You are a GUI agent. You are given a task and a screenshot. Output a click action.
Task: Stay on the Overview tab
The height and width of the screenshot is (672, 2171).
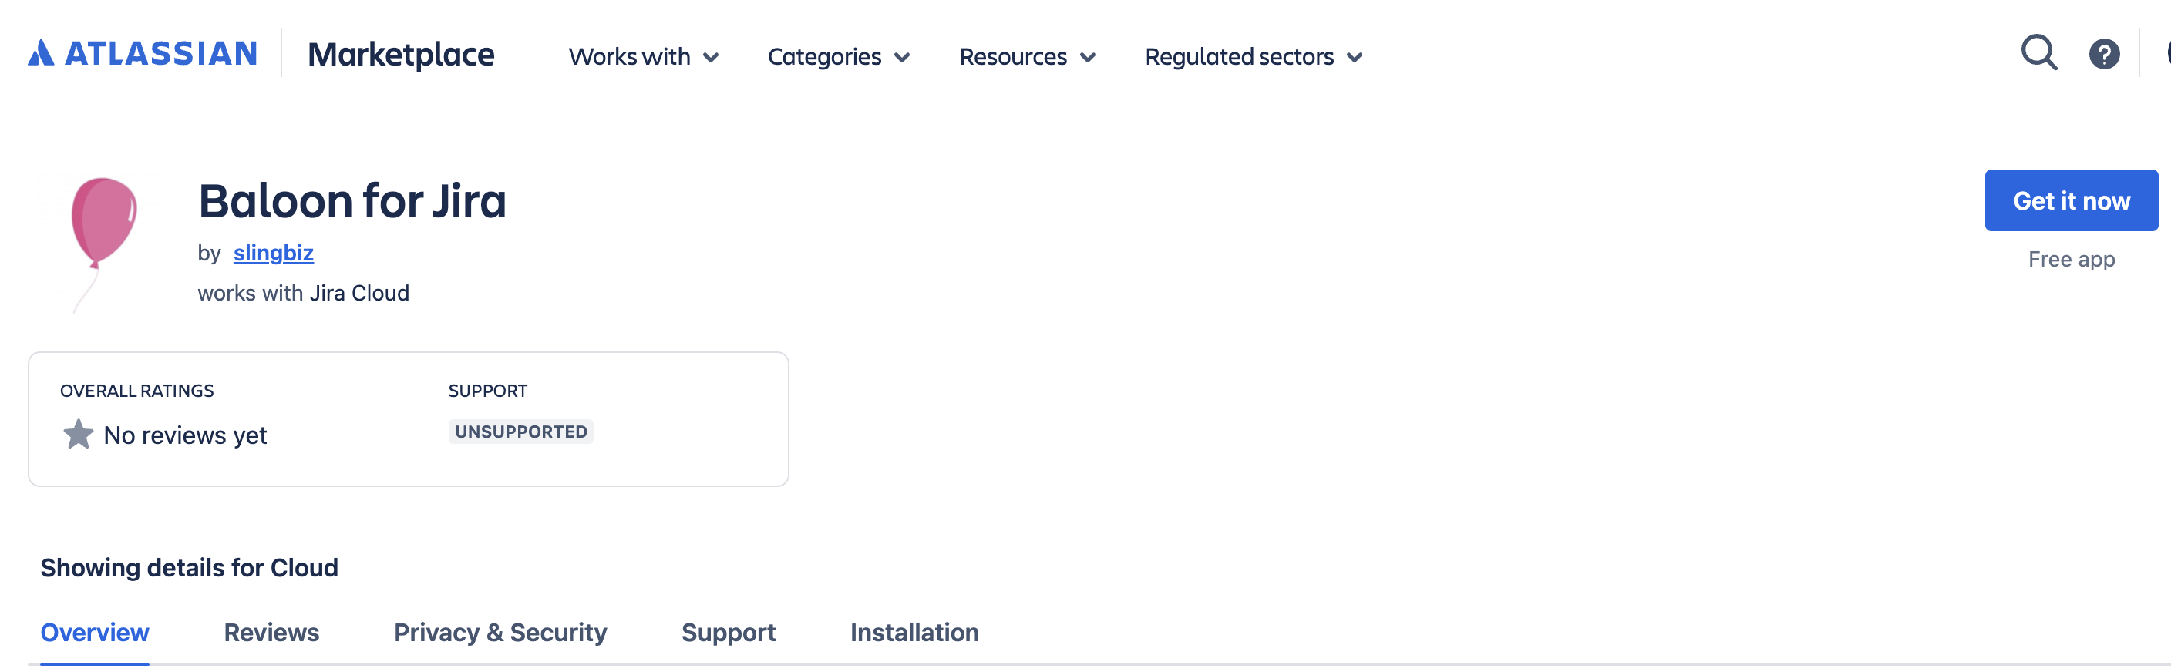coord(94,632)
